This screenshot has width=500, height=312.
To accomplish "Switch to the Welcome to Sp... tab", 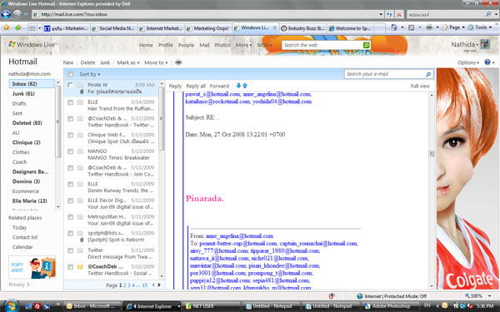I will (x=350, y=28).
